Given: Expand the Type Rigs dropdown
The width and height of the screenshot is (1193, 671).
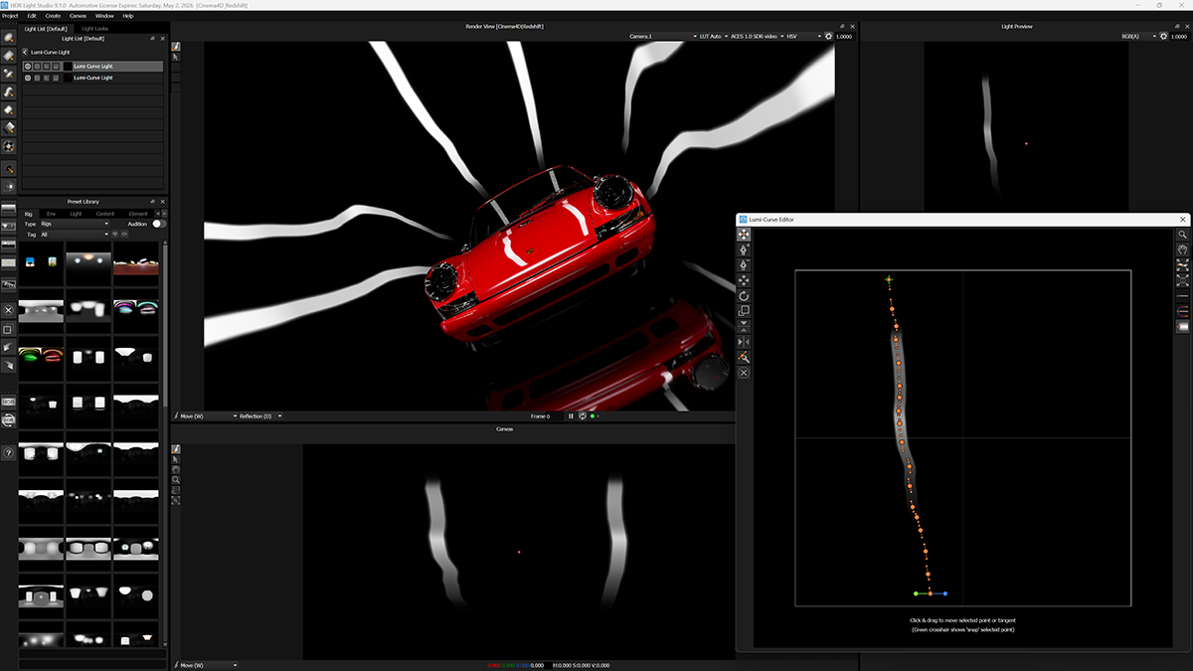Looking at the screenshot, I should pyautogui.click(x=75, y=224).
